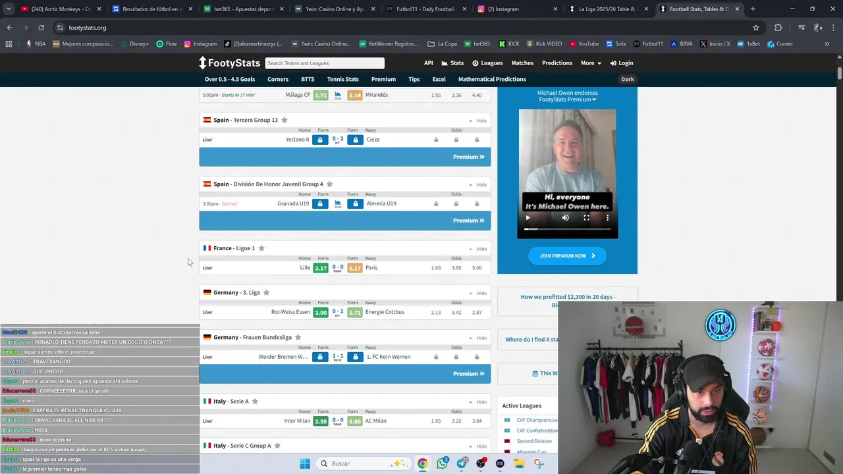Image resolution: width=843 pixels, height=474 pixels.
Task: Open the Instagram bookmark
Action: coord(200,44)
